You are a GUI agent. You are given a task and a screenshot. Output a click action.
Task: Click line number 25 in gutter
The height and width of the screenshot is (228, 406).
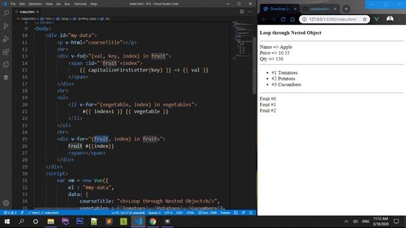tap(25, 139)
